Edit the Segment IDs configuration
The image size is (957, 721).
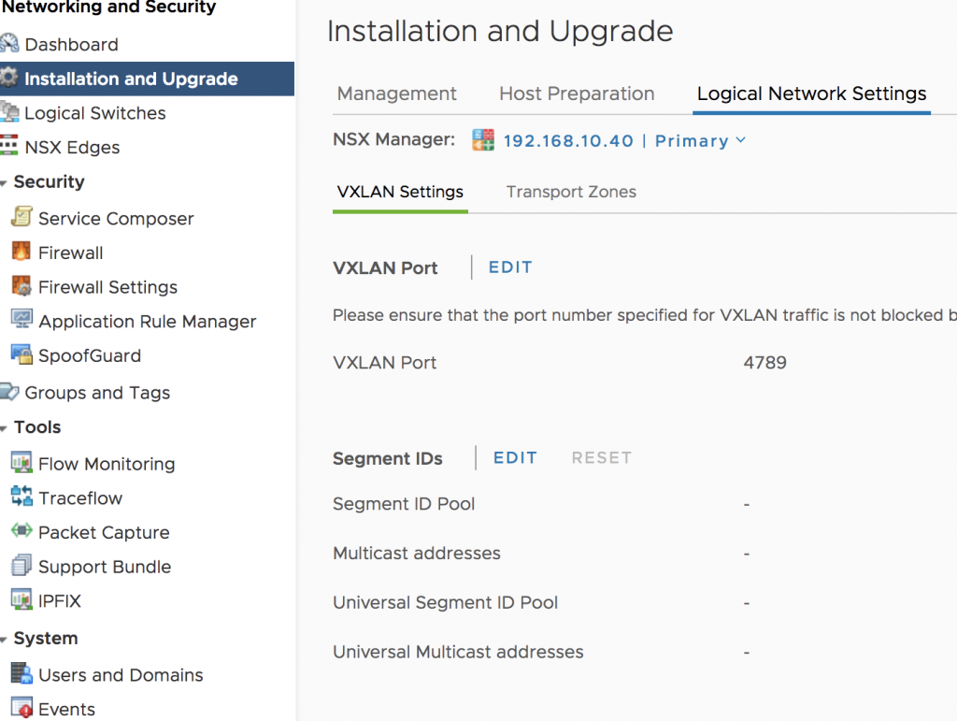515,458
